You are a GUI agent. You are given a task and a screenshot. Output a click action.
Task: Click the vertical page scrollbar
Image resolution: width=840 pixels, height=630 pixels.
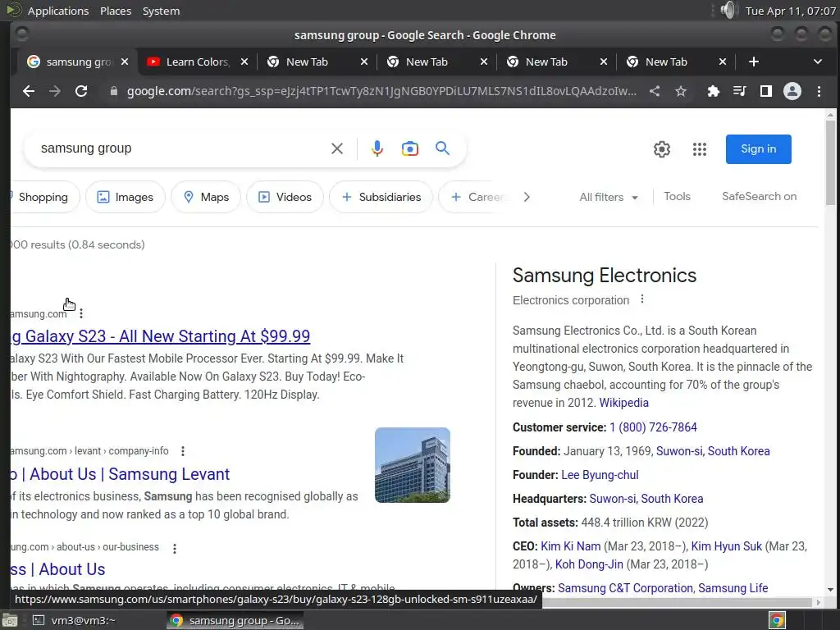click(x=830, y=162)
